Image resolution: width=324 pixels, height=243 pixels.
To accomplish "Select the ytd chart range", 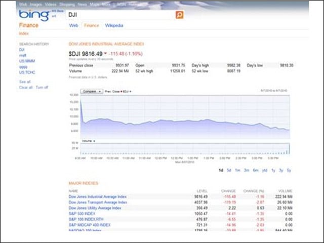I will pyautogui.click(x=265, y=170).
